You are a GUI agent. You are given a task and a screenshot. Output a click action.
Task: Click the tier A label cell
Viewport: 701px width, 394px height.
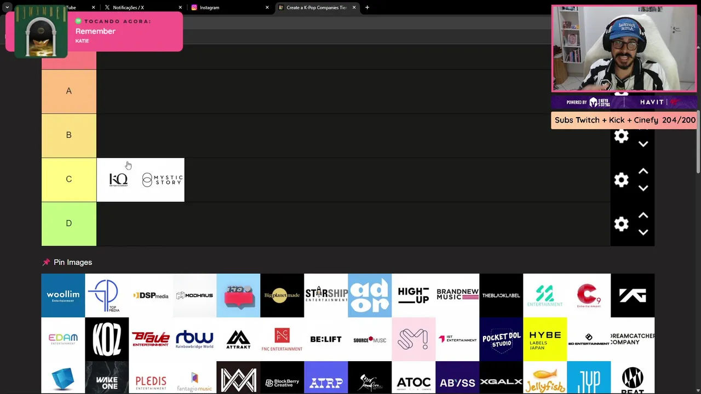(x=69, y=91)
